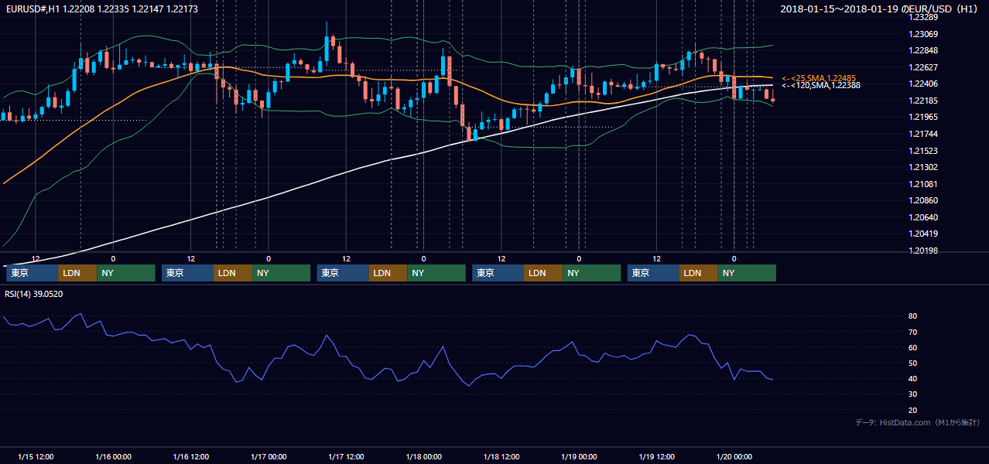Image resolution: width=989 pixels, height=464 pixels.
Task: Click the 1/18 12:00 time axis label
Action: click(501, 457)
